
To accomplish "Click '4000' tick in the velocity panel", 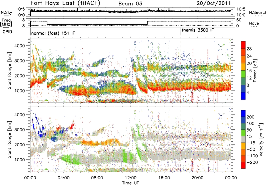I will point(19,115).
